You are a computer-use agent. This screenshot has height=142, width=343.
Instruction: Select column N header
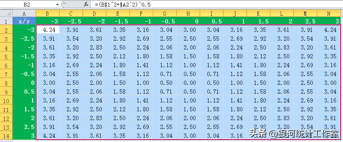point(329,13)
